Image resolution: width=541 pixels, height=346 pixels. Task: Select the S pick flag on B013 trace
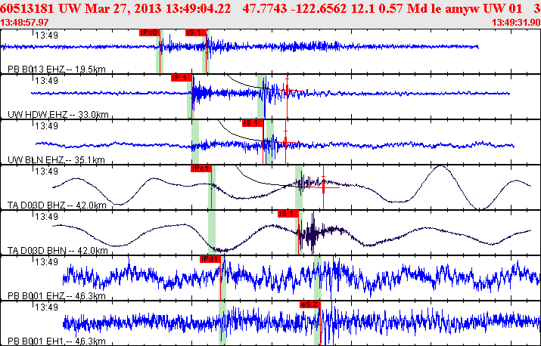(x=195, y=33)
